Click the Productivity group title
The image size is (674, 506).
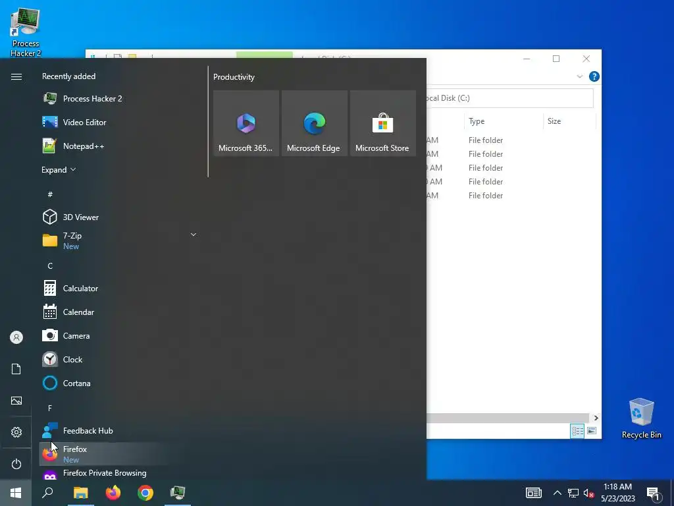(234, 77)
